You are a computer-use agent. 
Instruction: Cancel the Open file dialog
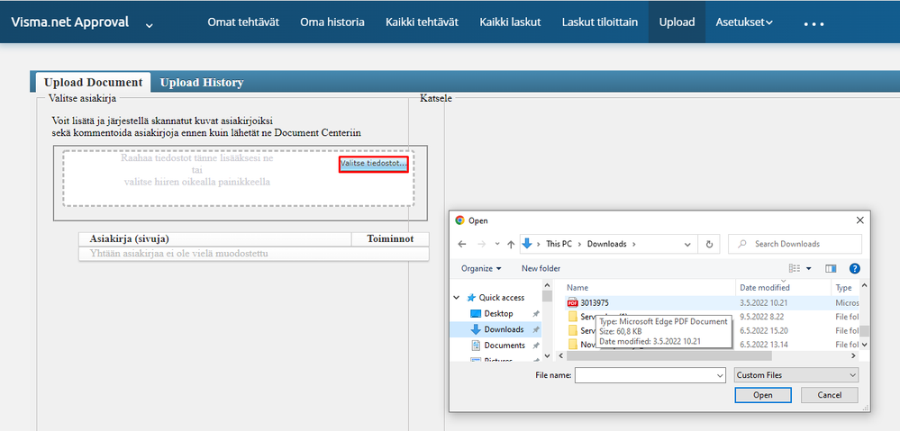(x=830, y=395)
